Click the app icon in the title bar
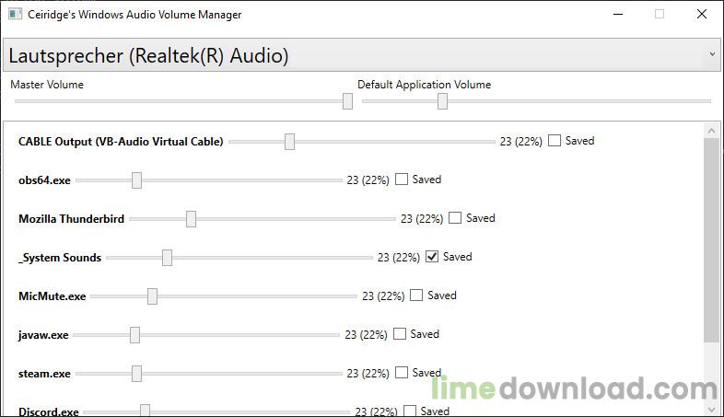724x417 pixels. [x=14, y=14]
